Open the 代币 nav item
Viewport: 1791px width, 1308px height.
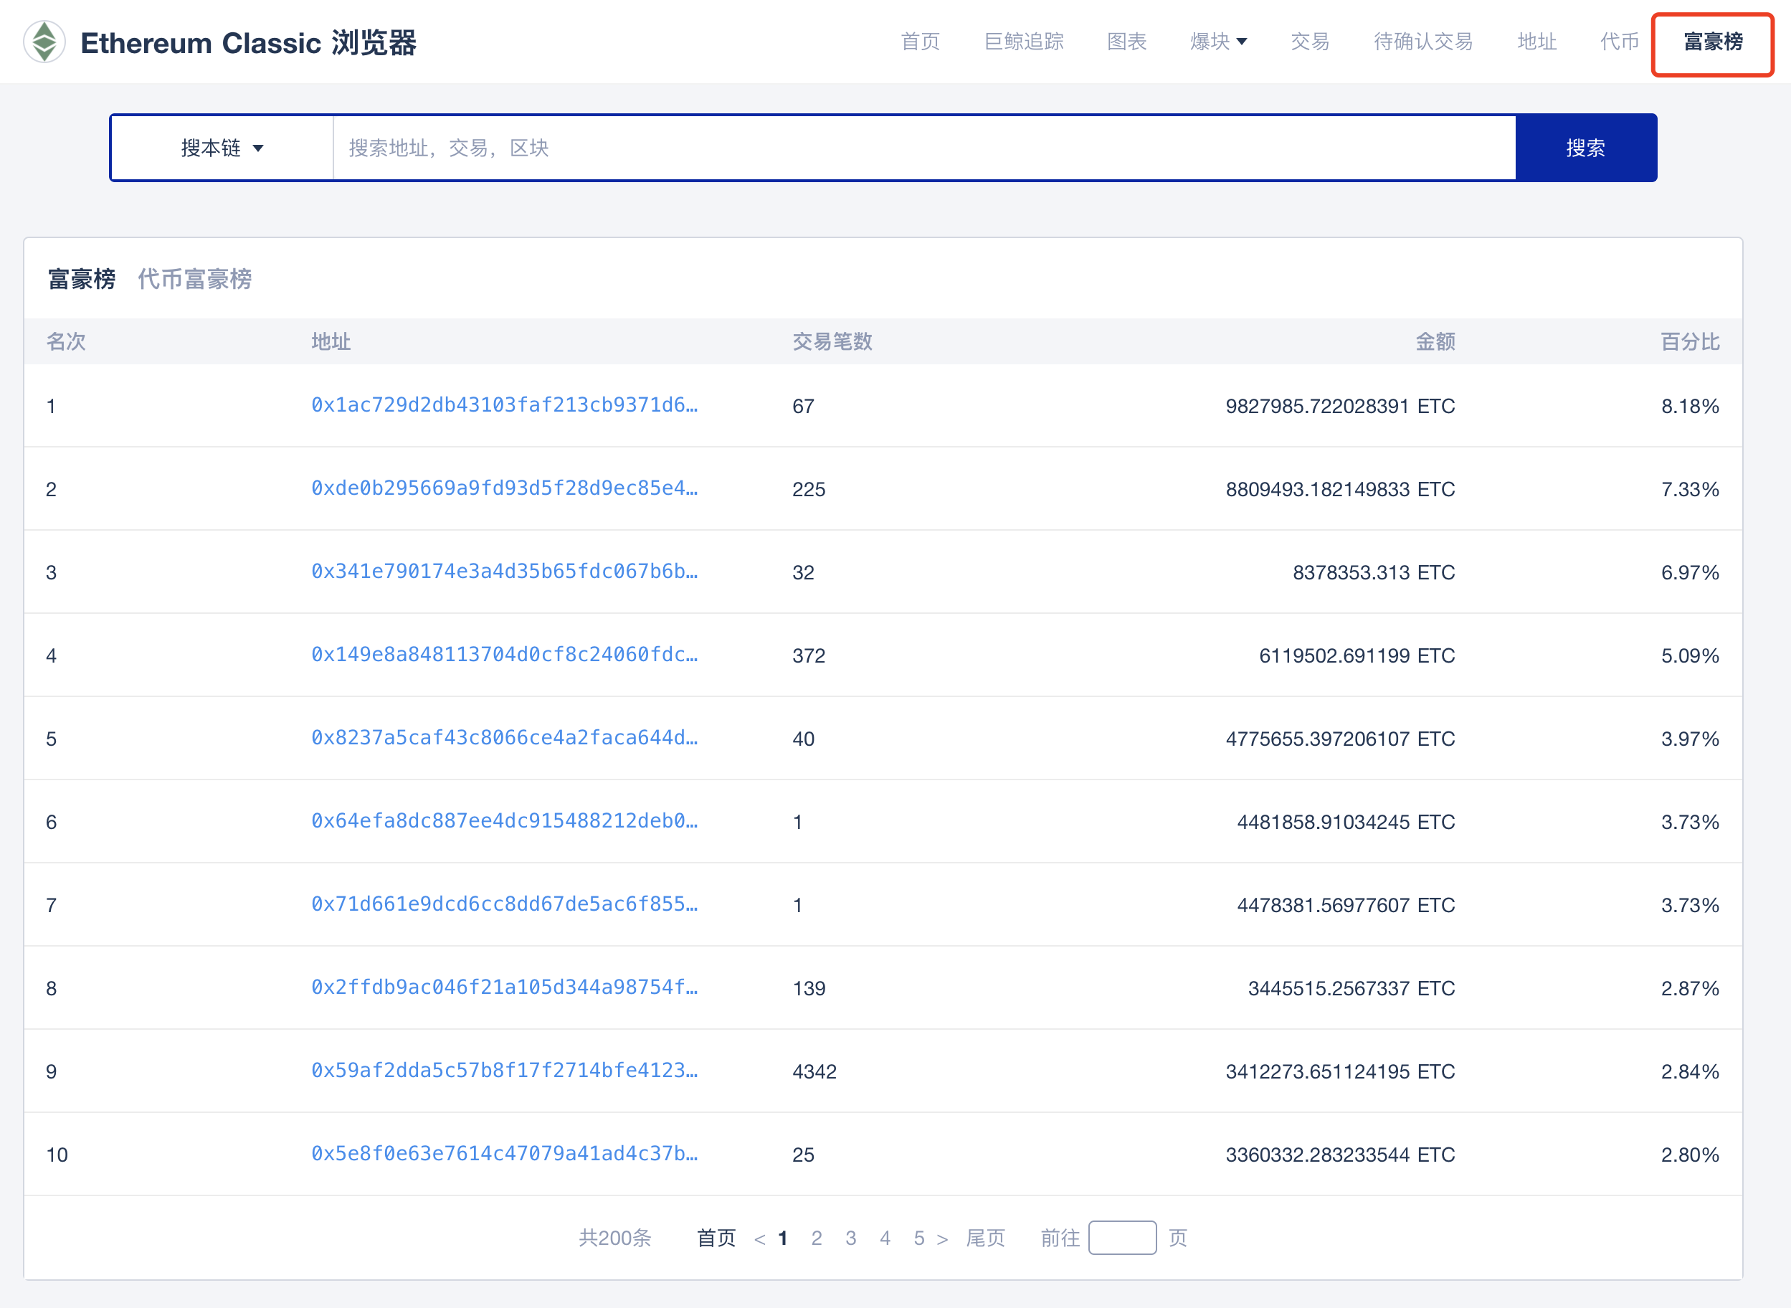pyautogui.click(x=1619, y=42)
